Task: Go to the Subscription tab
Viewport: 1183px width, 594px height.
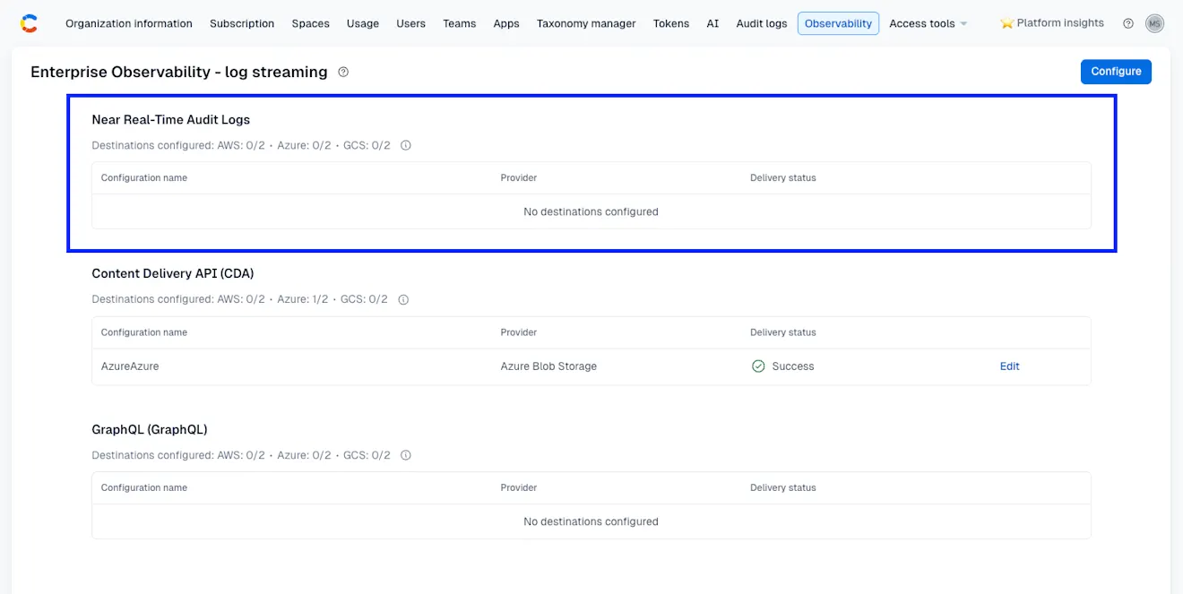Action: point(242,23)
